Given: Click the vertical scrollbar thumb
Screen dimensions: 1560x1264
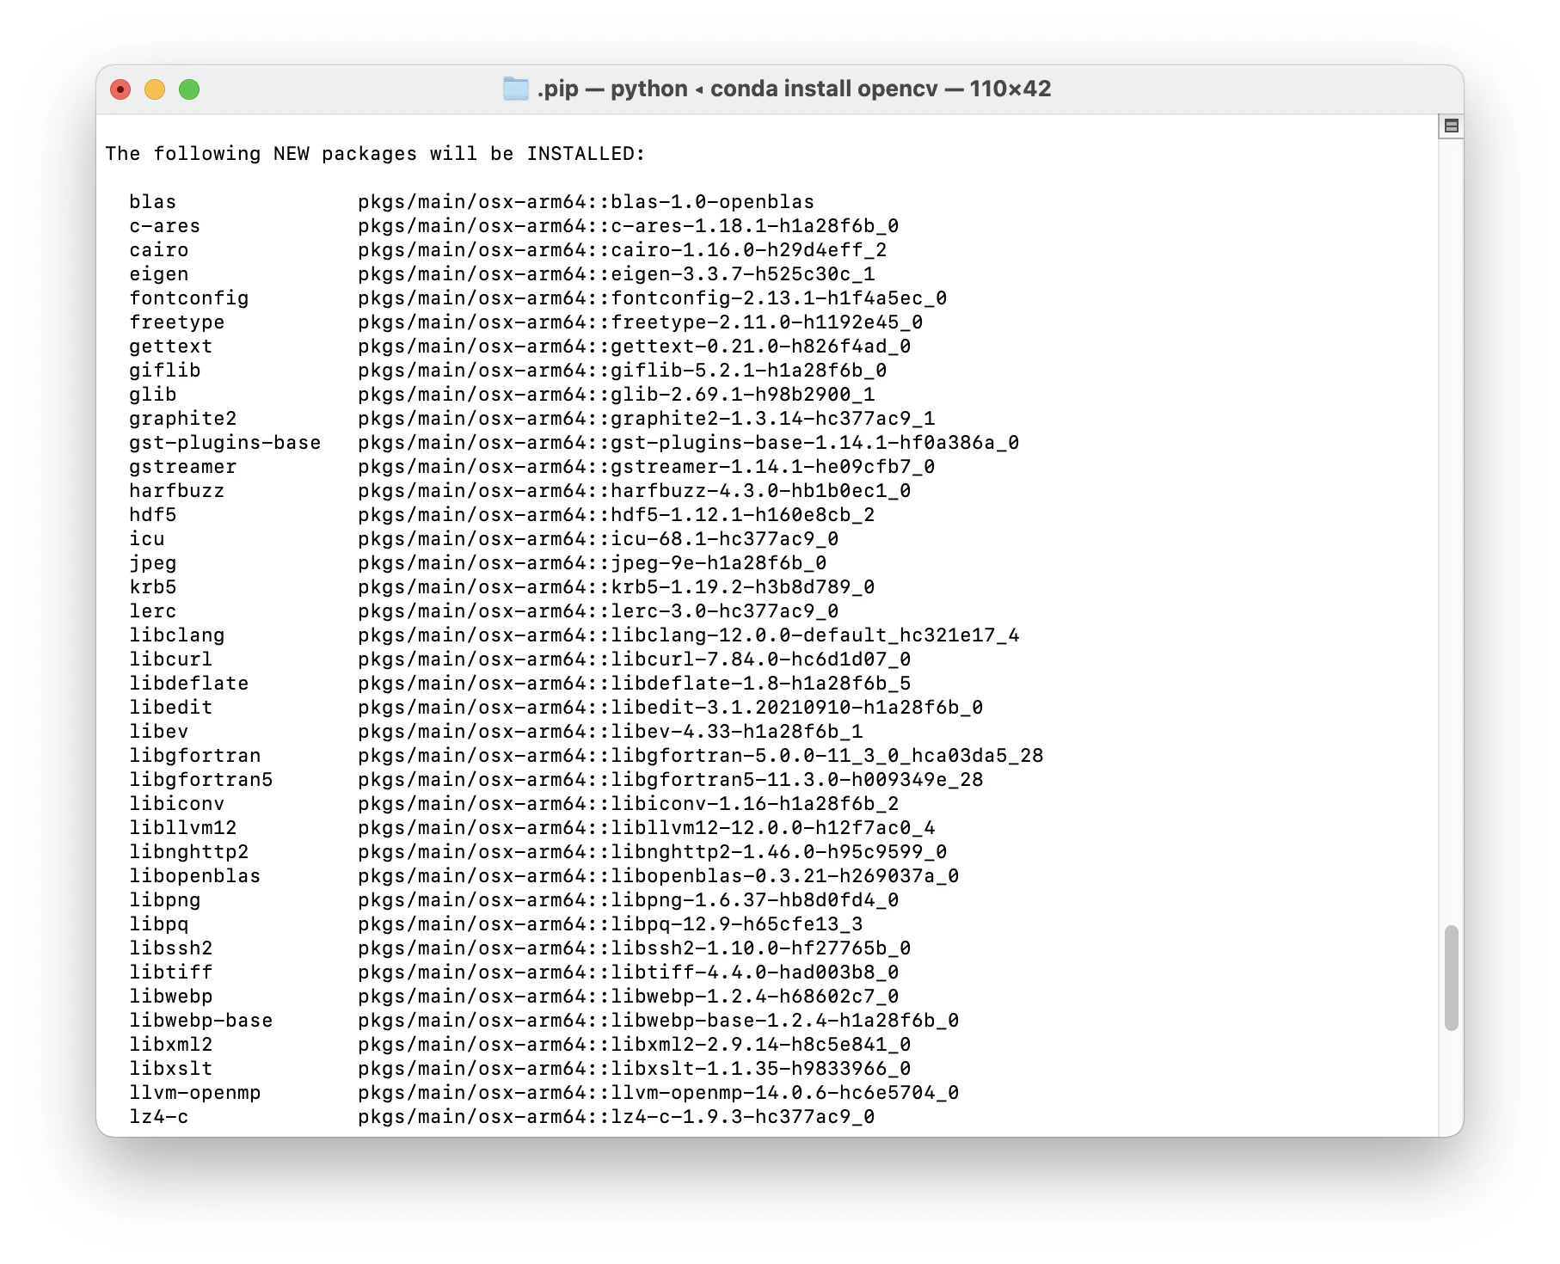Looking at the screenshot, I should coord(1452,977).
